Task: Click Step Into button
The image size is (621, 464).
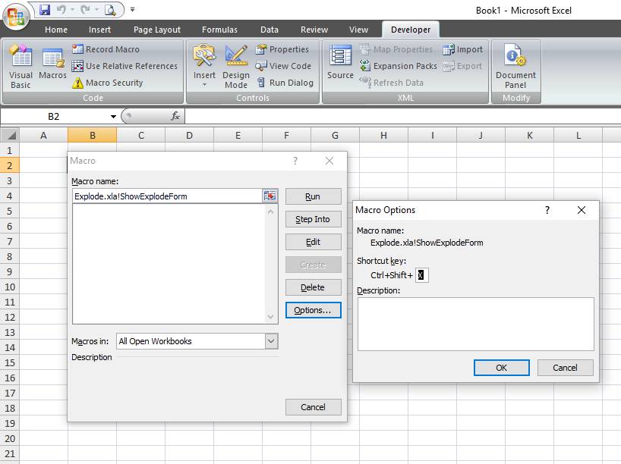Action: click(x=313, y=219)
